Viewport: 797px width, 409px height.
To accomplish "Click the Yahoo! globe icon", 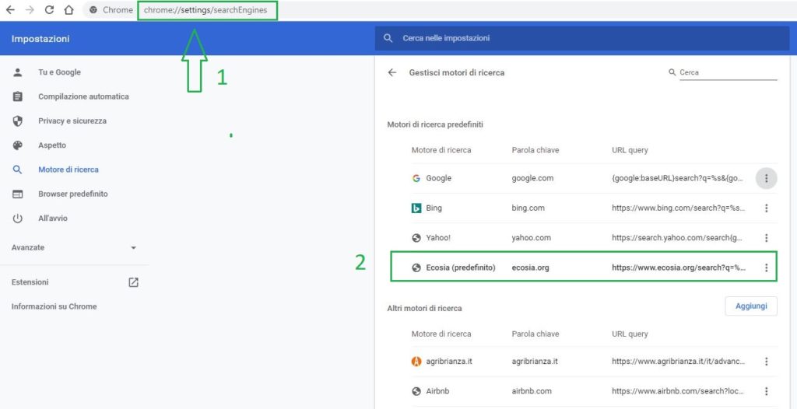I will point(416,237).
